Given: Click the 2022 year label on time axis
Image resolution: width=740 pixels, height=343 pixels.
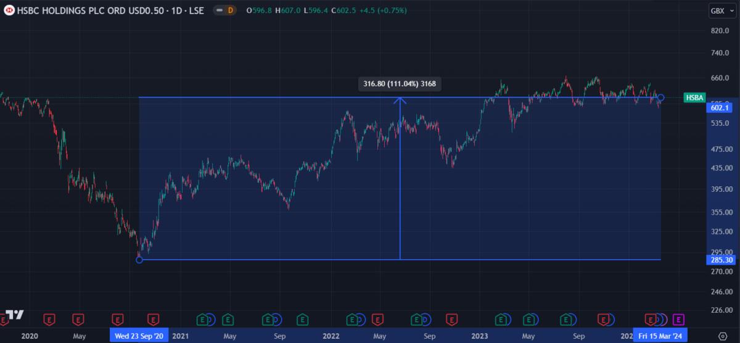Looking at the screenshot, I should tap(331, 336).
